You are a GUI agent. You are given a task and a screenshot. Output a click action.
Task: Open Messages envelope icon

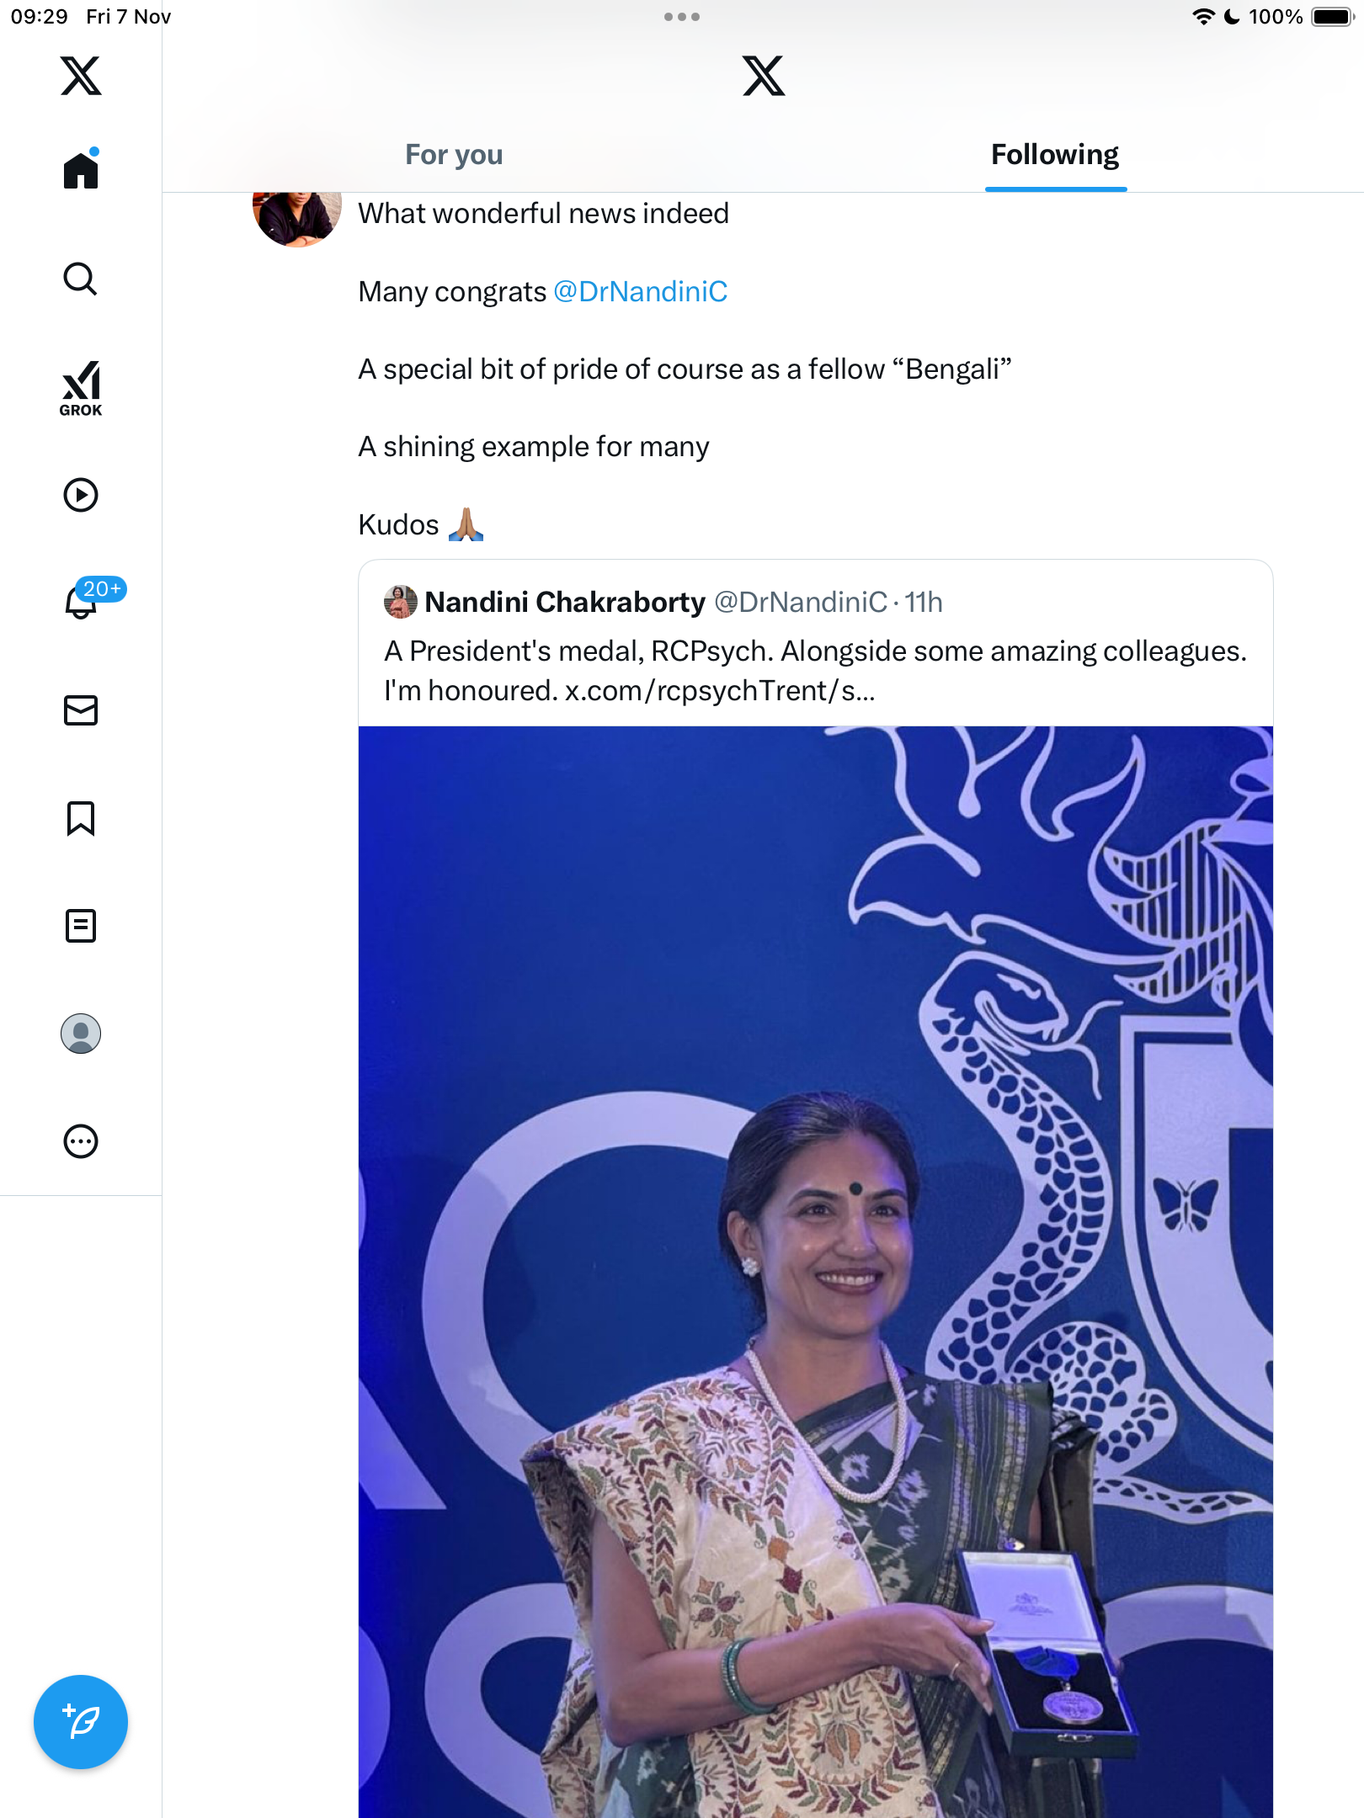pyautogui.click(x=81, y=710)
